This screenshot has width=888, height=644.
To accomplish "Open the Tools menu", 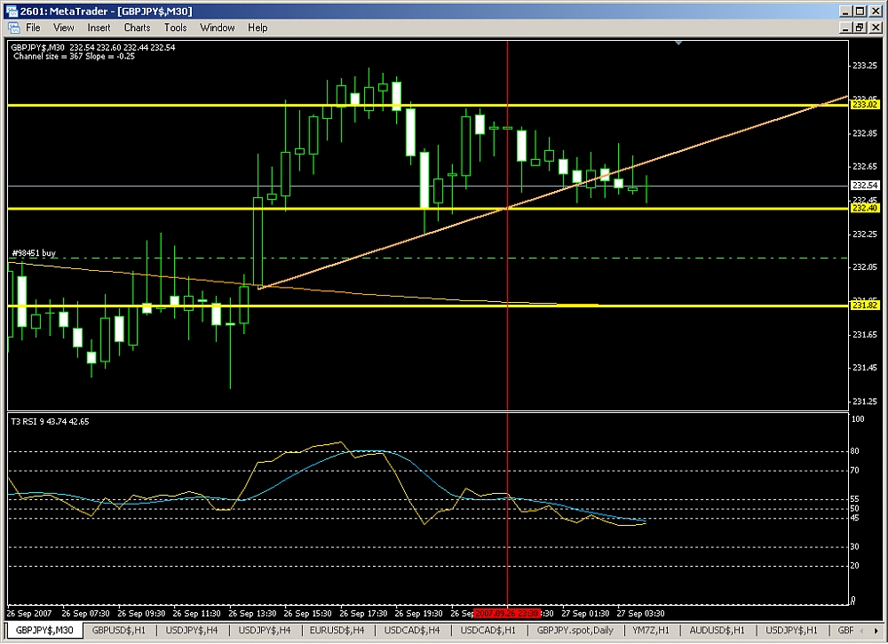I will (176, 28).
